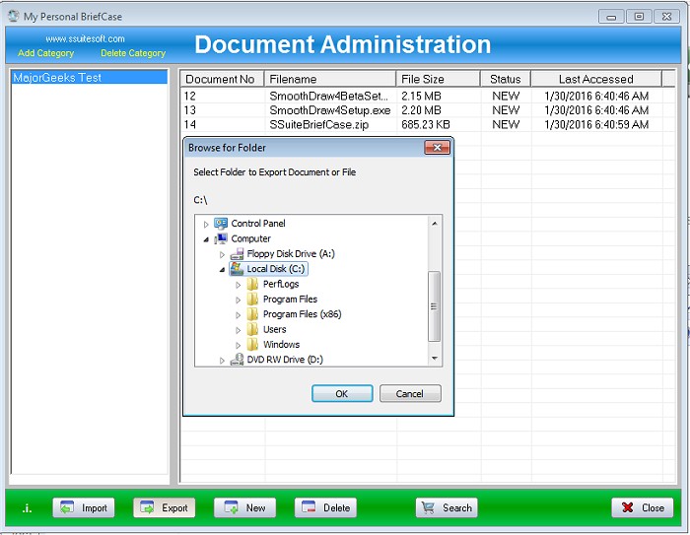The image size is (690, 535).
Task: Expand the Control Panel tree node
Action: click(x=205, y=225)
